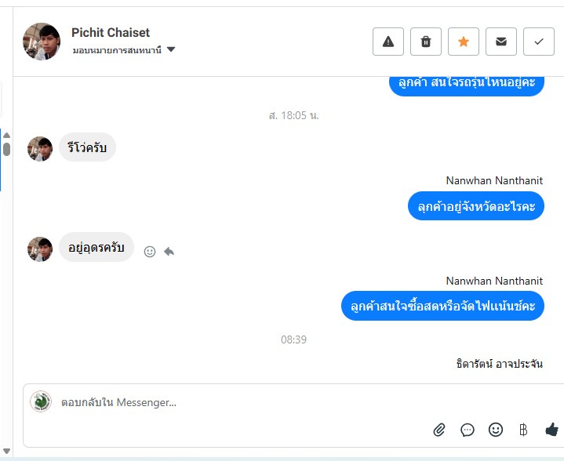Click the Baht payment request icon

coord(523,430)
